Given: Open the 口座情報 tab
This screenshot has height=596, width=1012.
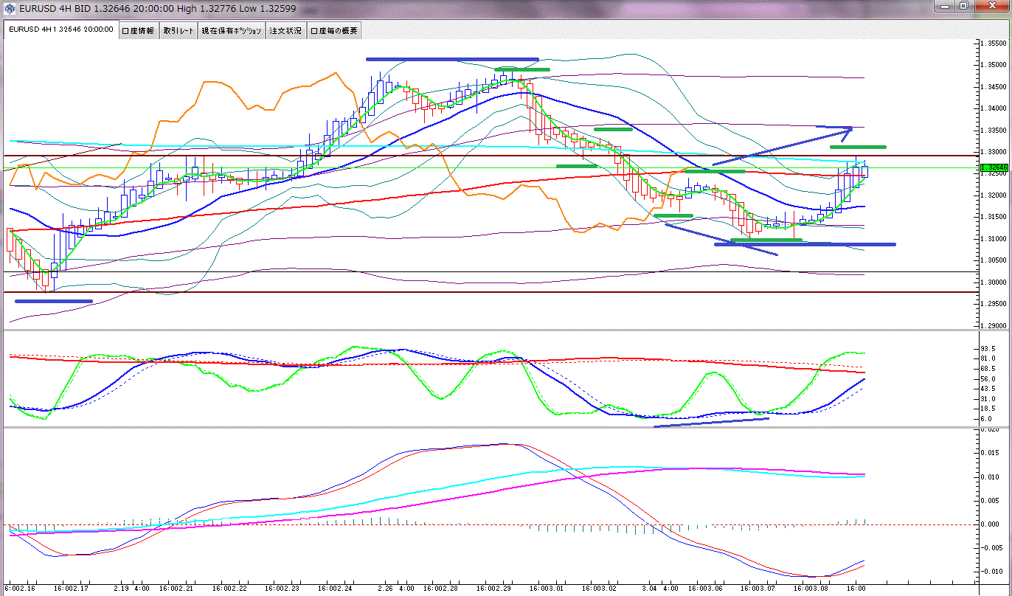Looking at the screenshot, I should click(x=137, y=31).
